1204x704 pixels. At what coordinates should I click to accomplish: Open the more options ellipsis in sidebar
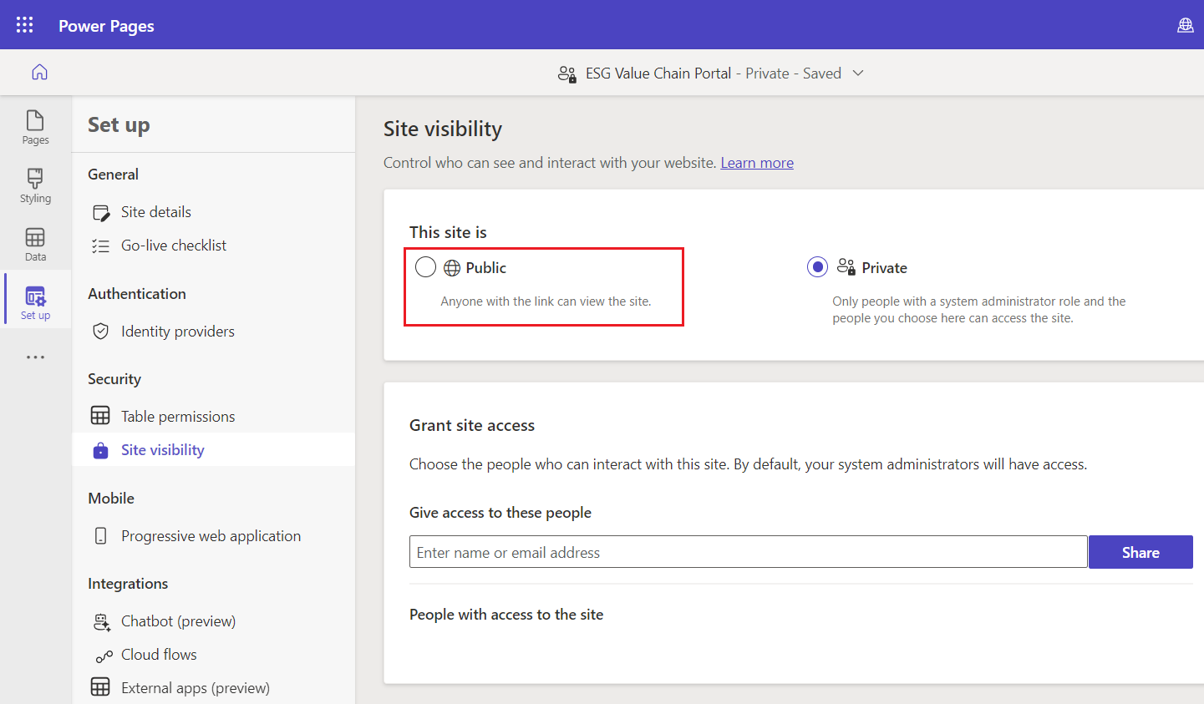click(x=35, y=357)
